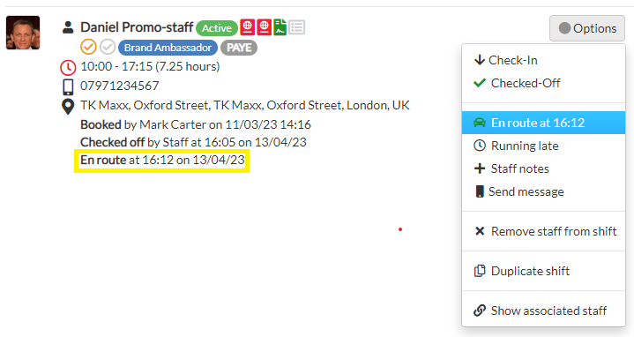Viewport: 634px width, 337px height.
Task: Click Daniel's profile photo thumbnail
Action: click(x=23, y=33)
